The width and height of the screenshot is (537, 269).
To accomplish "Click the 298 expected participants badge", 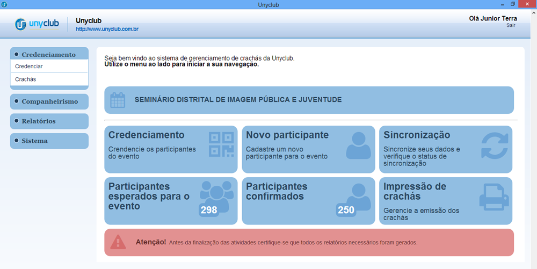I will 208,210.
